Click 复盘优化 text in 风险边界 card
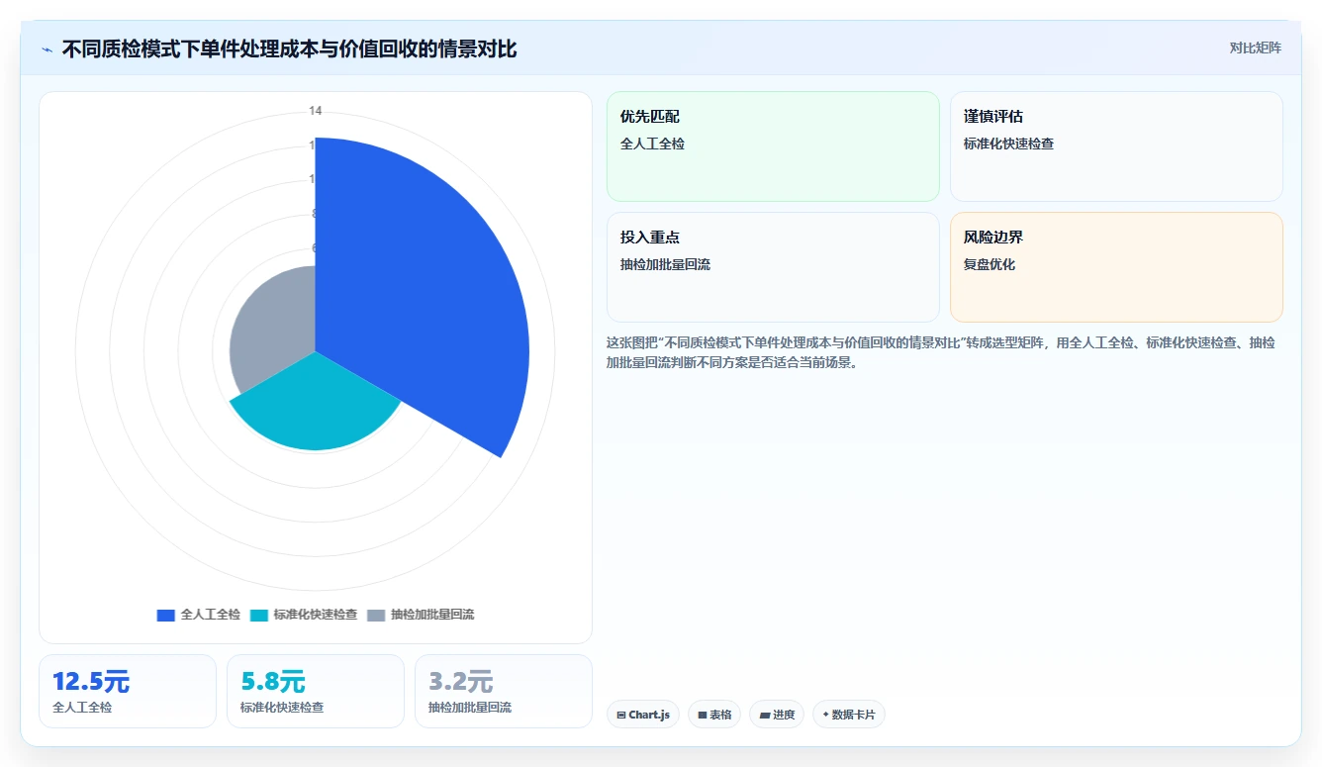 [990, 264]
